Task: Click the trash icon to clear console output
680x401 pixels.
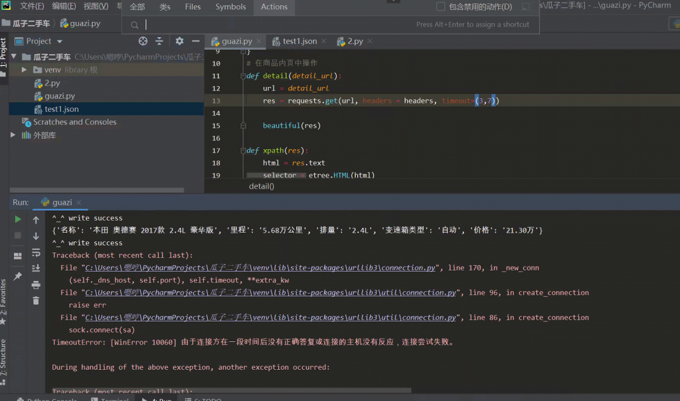Action: [x=36, y=300]
